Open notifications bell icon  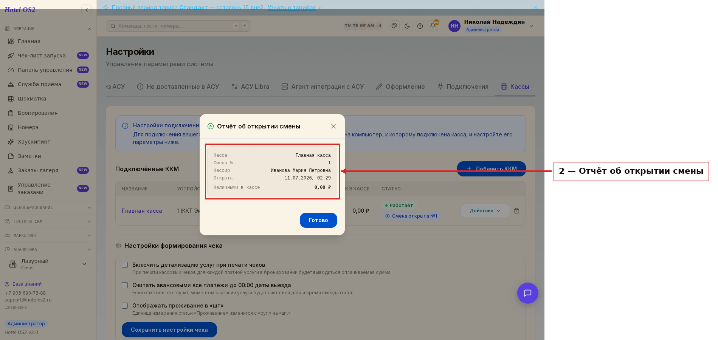[433, 26]
